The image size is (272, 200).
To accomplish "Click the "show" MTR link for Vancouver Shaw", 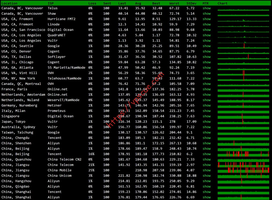I will pyautogui.click(x=207, y=14).
